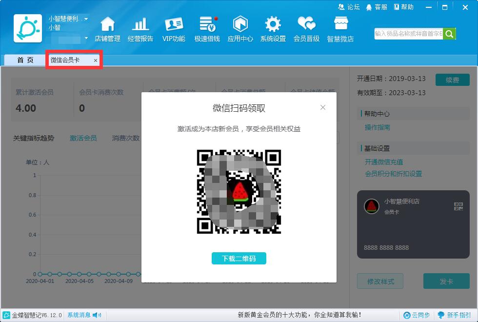
Task: Open 极速借钱 loan icon
Action: [208, 24]
